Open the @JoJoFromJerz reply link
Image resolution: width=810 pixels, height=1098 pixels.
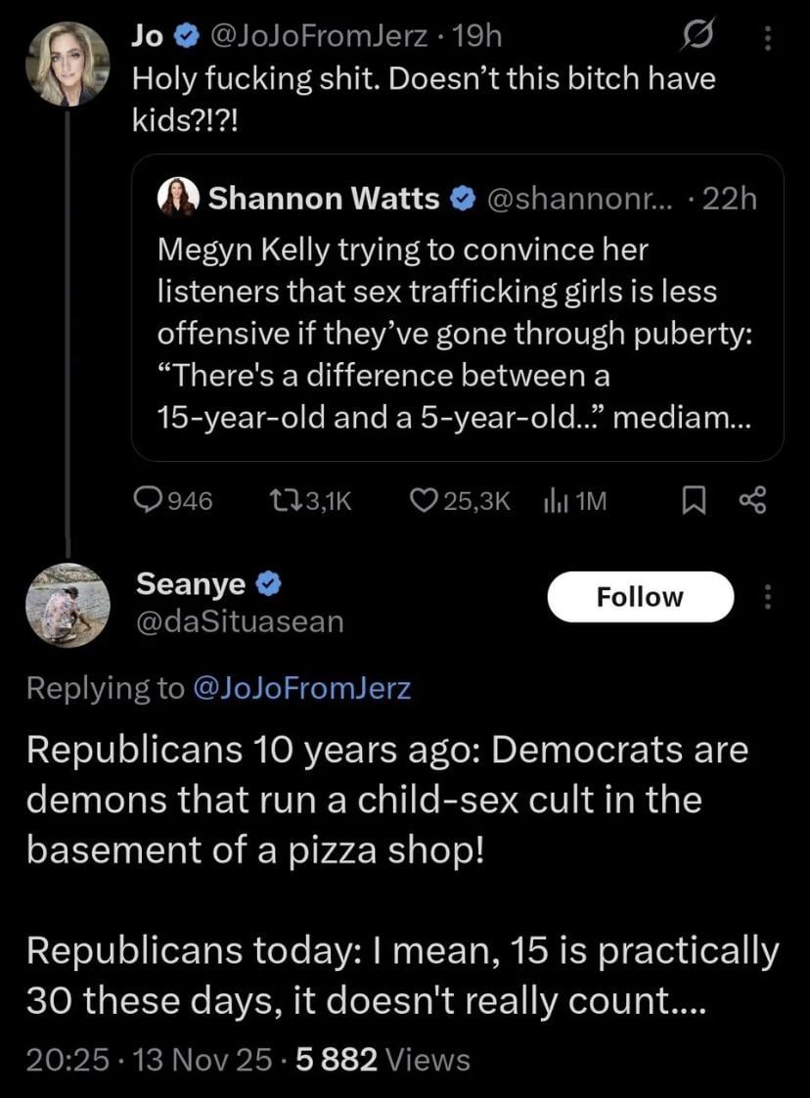[302, 688]
